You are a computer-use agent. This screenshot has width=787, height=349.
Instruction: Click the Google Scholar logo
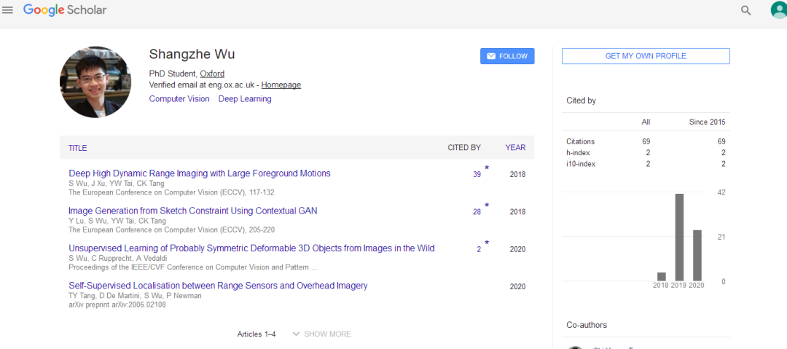pyautogui.click(x=65, y=10)
